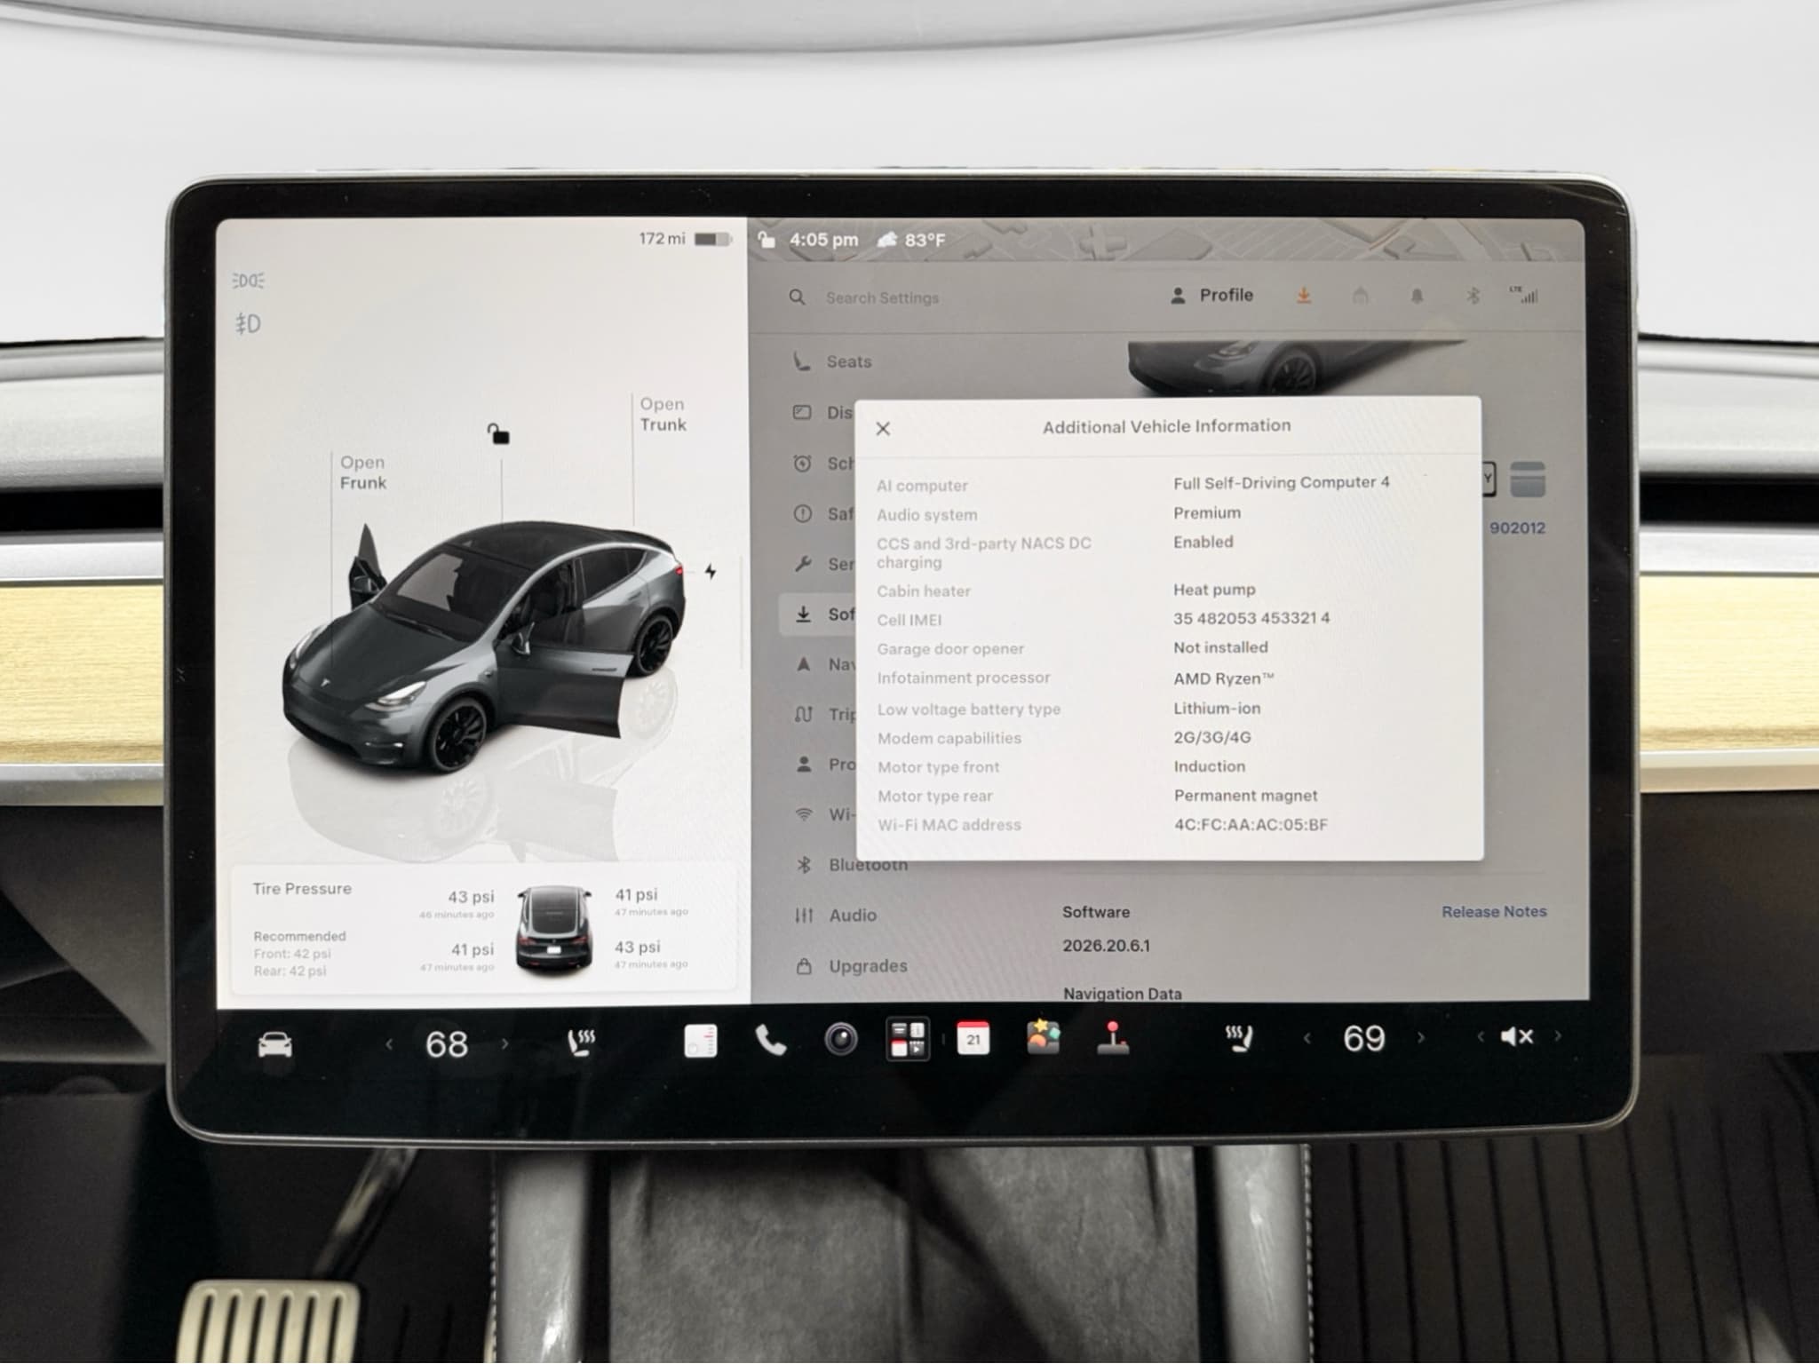Tap the HomeLink garage icon in header
The width and height of the screenshot is (1819, 1364).
point(1360,296)
